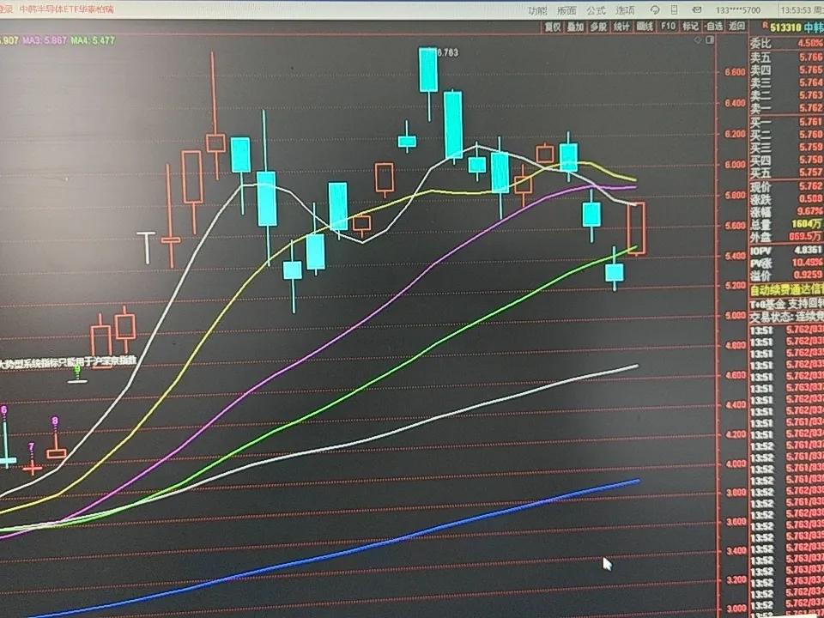Screen dimensions: 824x618
Task: Click the 统计 statistics button
Action: coord(621,27)
